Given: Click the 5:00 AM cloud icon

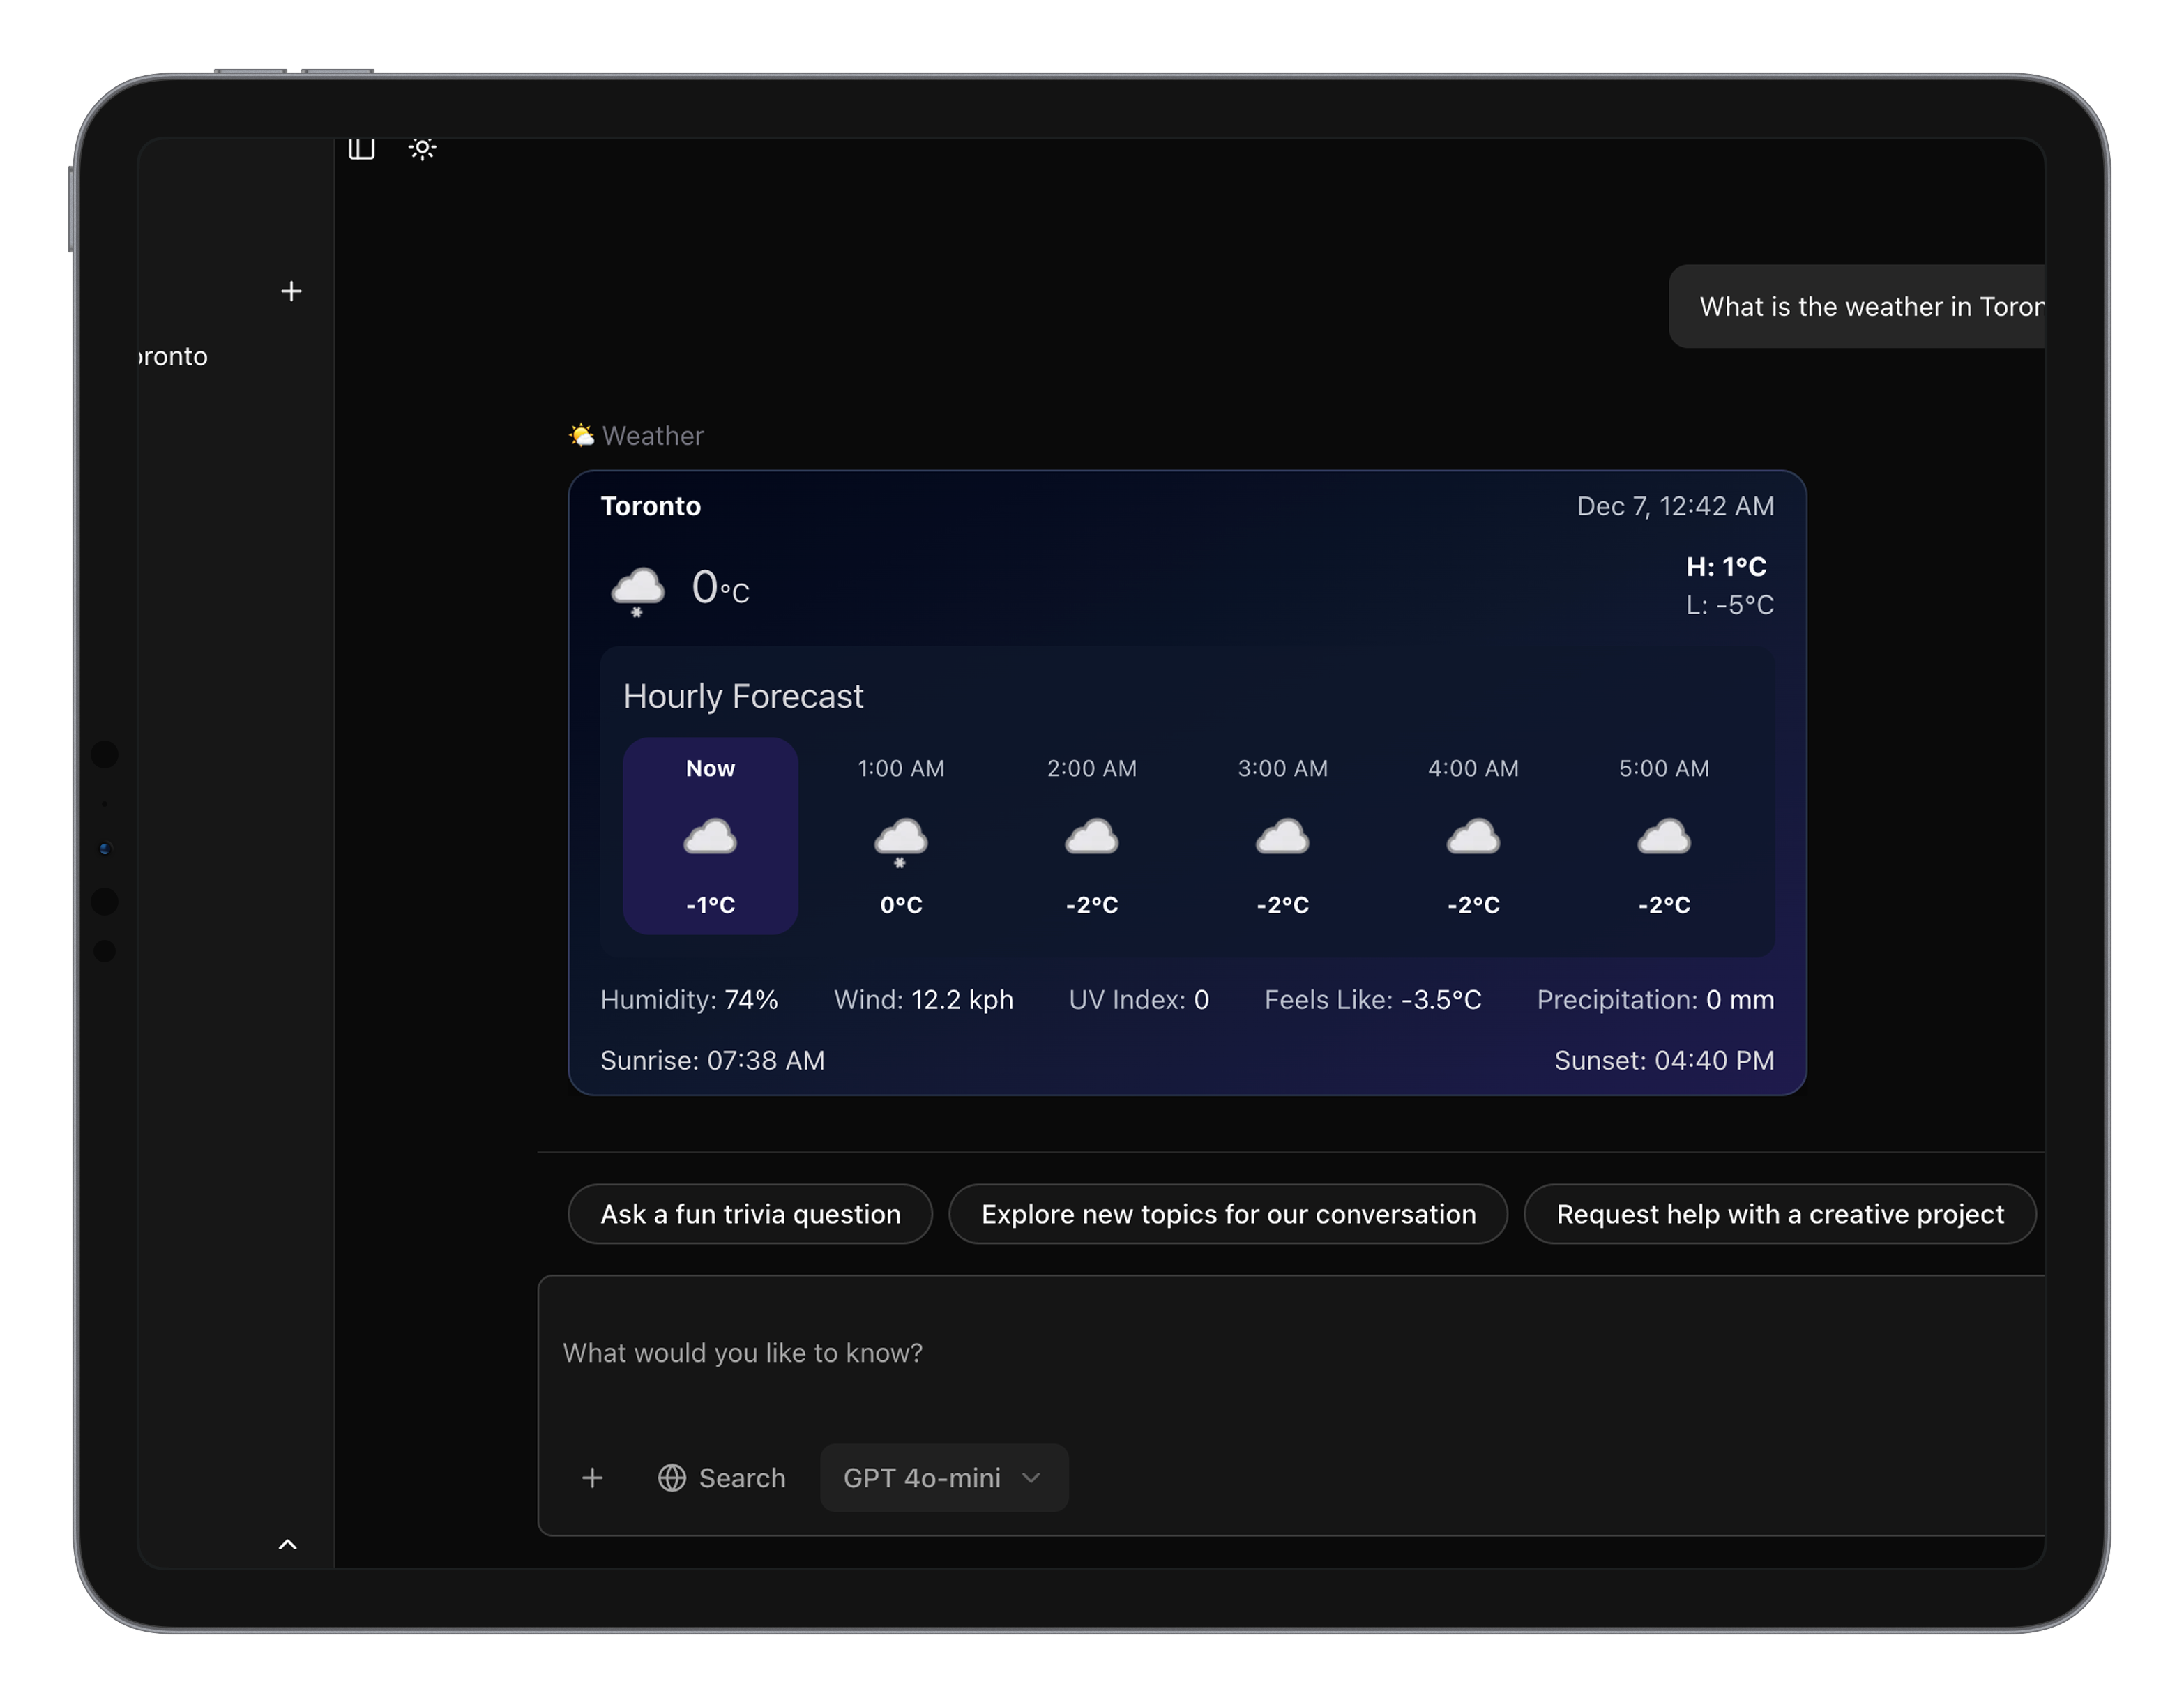Looking at the screenshot, I should [1663, 836].
